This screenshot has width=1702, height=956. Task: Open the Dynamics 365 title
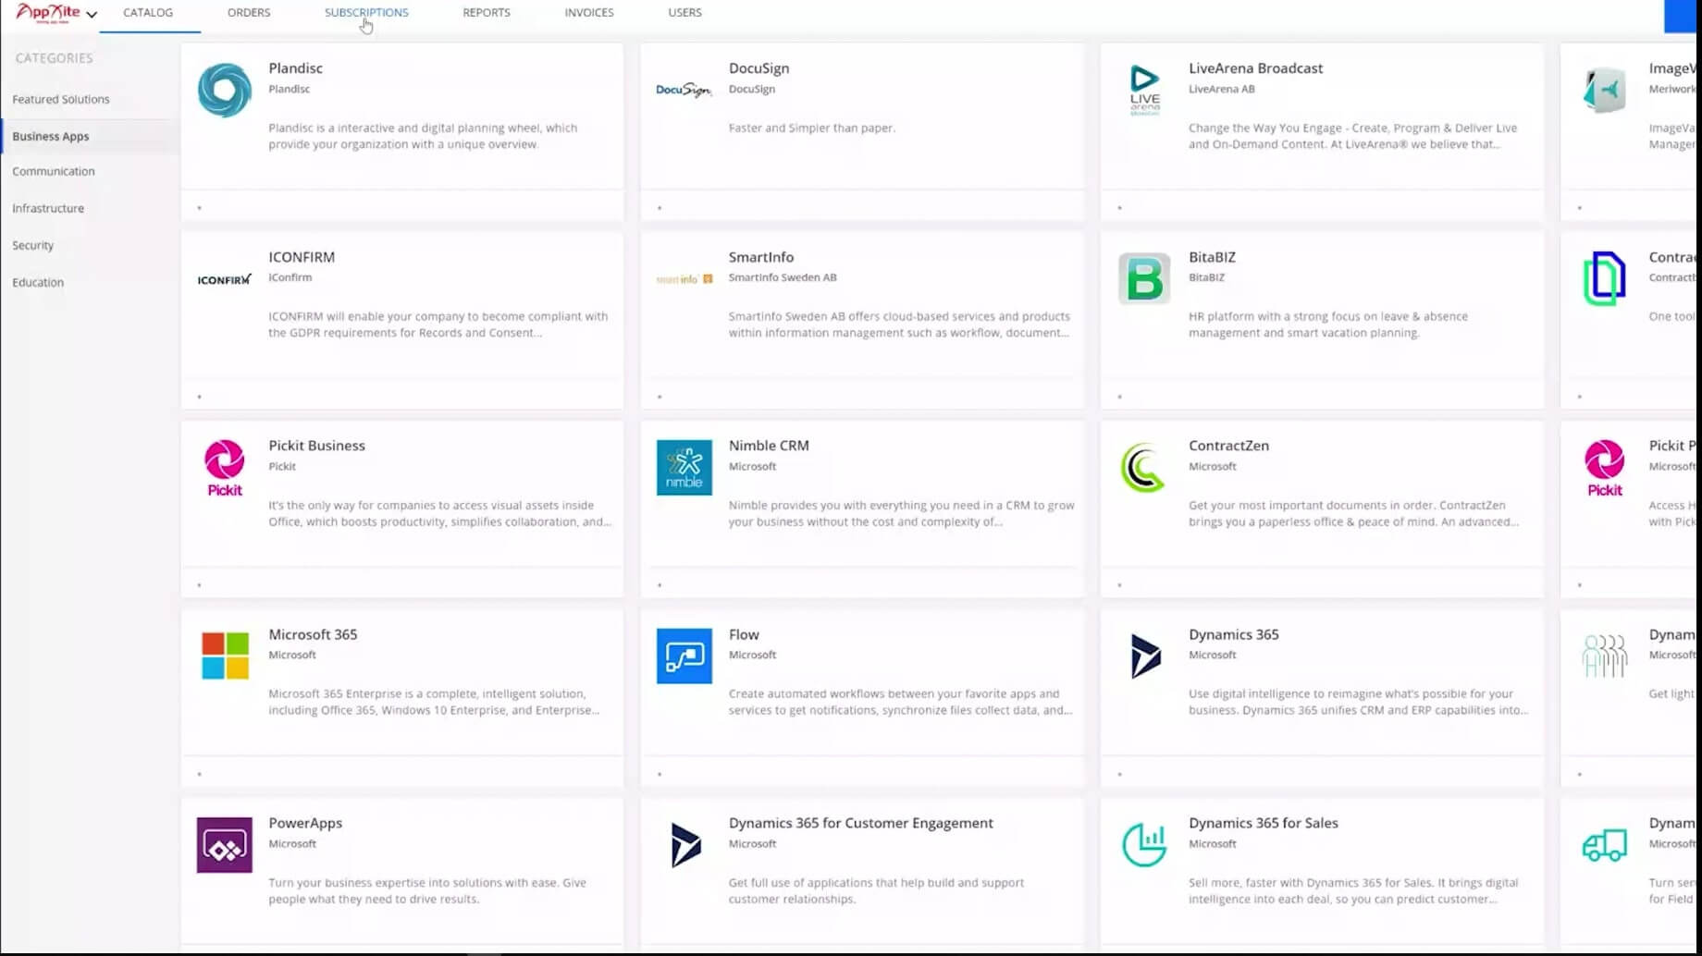click(x=1234, y=634)
